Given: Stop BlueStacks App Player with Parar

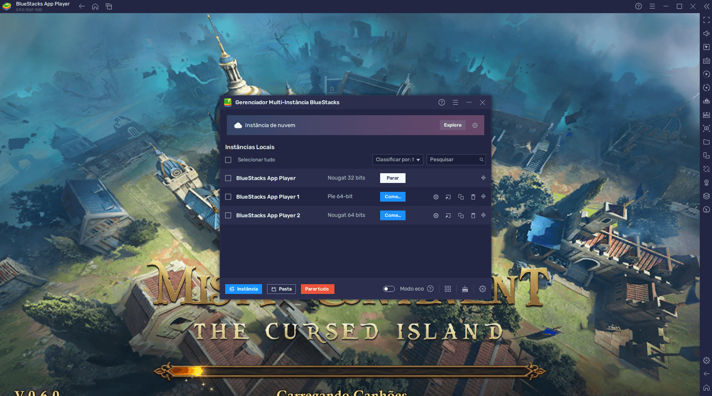Looking at the screenshot, I should point(393,178).
